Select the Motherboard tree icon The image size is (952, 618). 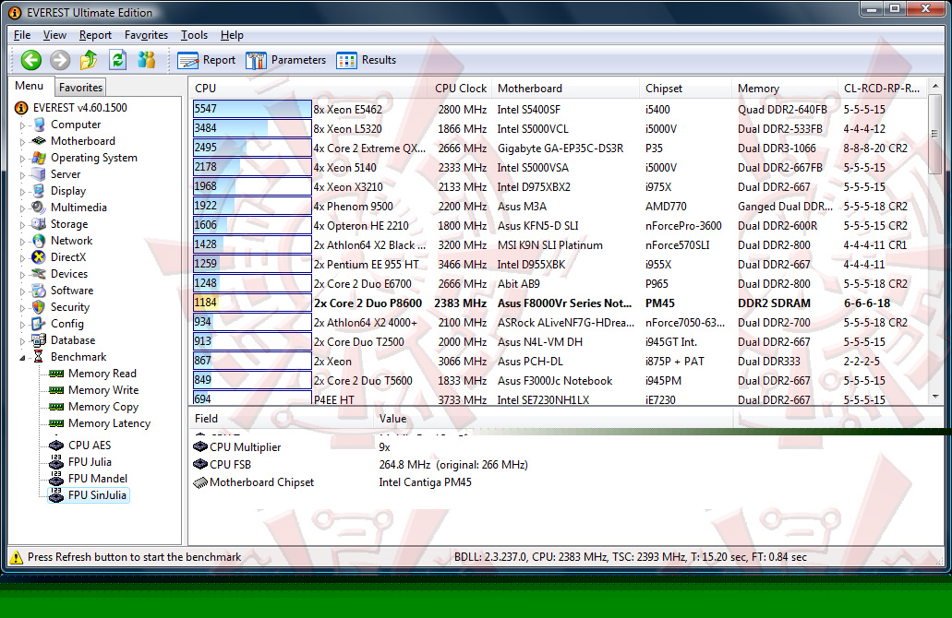(39, 141)
